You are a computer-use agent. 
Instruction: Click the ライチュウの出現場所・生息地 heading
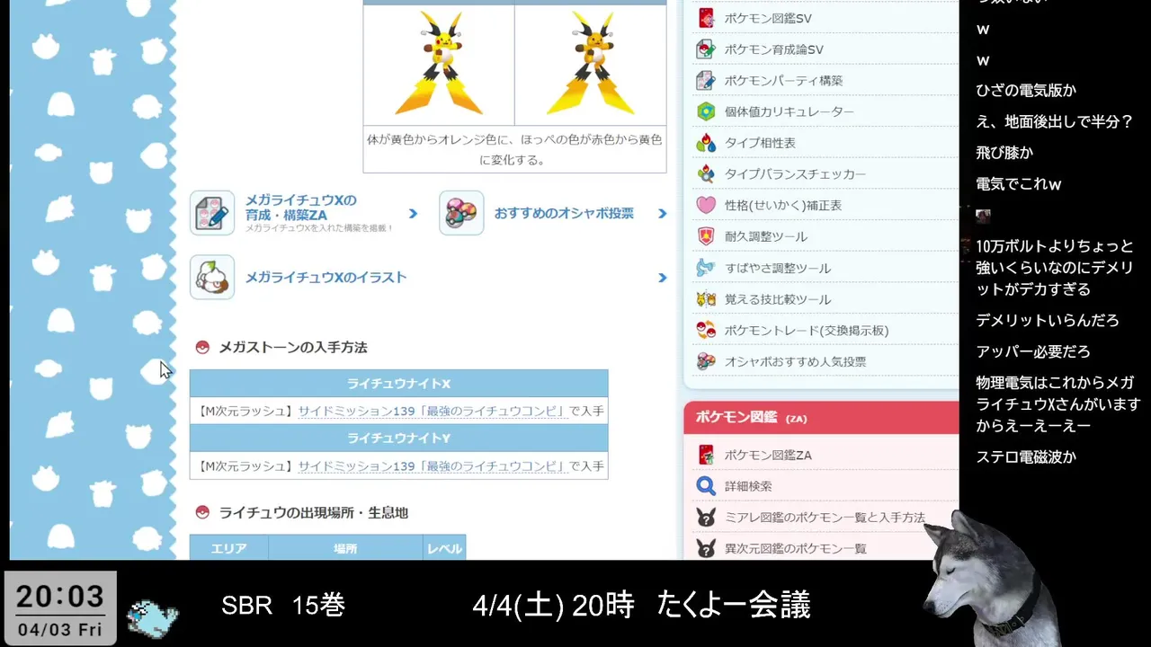313,512
